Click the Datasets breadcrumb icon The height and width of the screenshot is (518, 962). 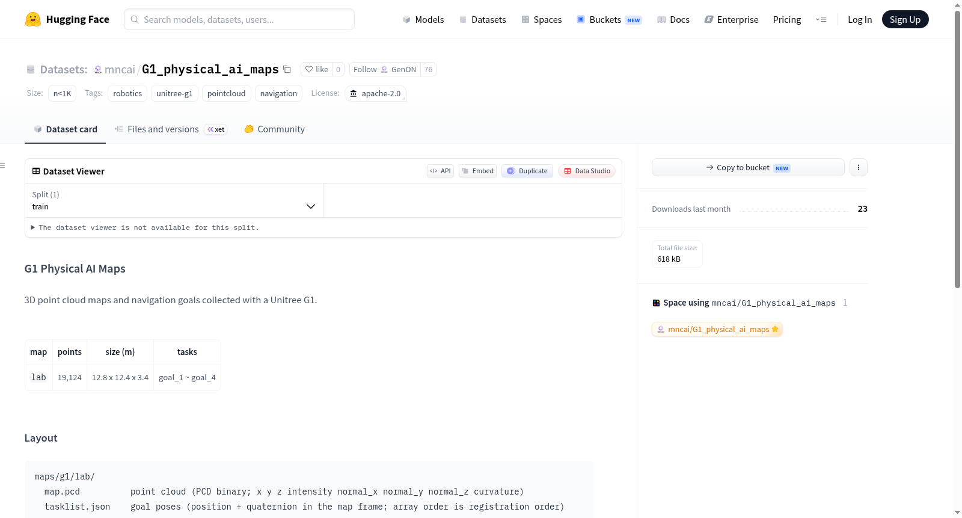point(31,70)
